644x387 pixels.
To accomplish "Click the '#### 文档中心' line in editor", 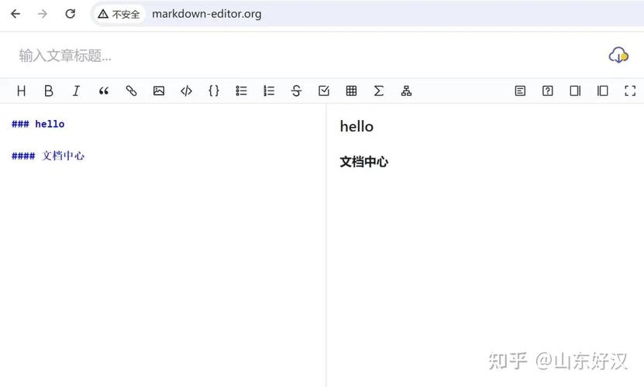I will [48, 156].
